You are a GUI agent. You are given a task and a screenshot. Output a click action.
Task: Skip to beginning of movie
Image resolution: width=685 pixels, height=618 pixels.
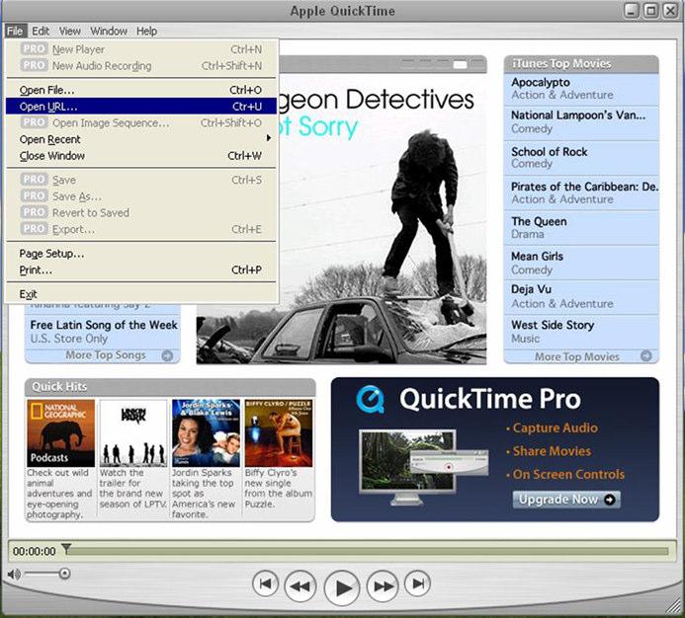[266, 583]
